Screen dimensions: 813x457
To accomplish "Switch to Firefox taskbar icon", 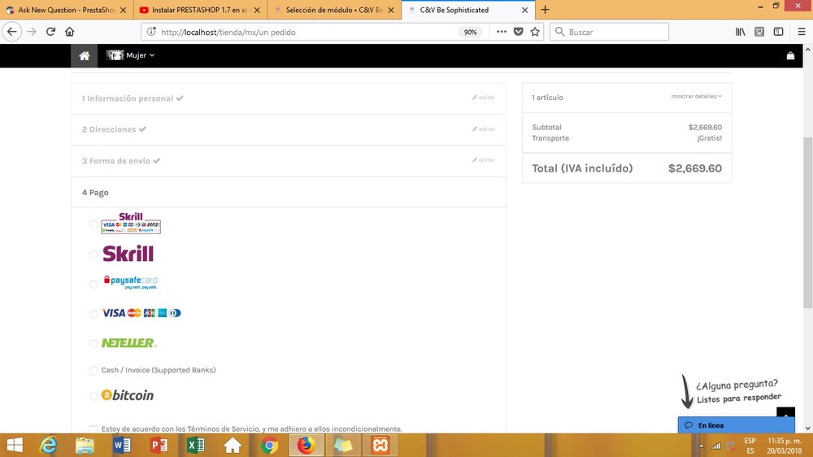I will click(306, 445).
